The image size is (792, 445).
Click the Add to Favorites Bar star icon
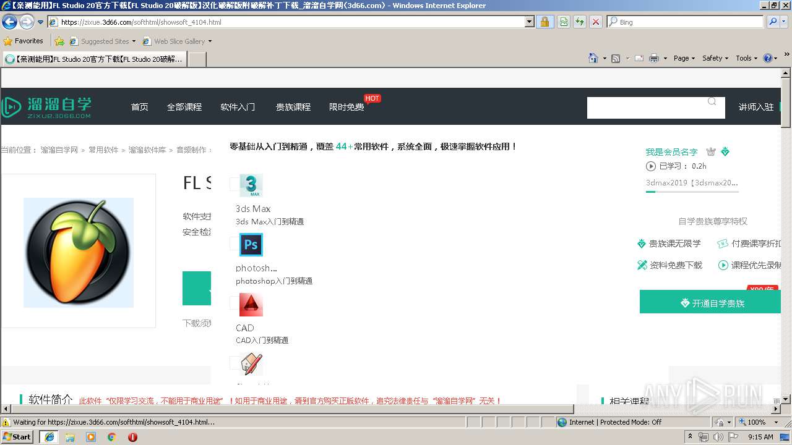tap(59, 41)
